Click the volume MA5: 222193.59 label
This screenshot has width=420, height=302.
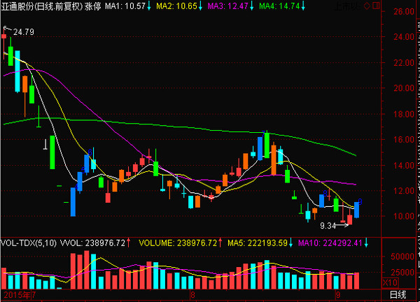[258, 243]
